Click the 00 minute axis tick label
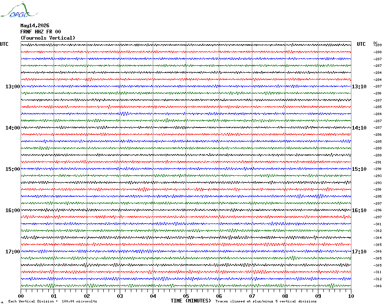Viewport: 384px width, 307px height. 21,296
